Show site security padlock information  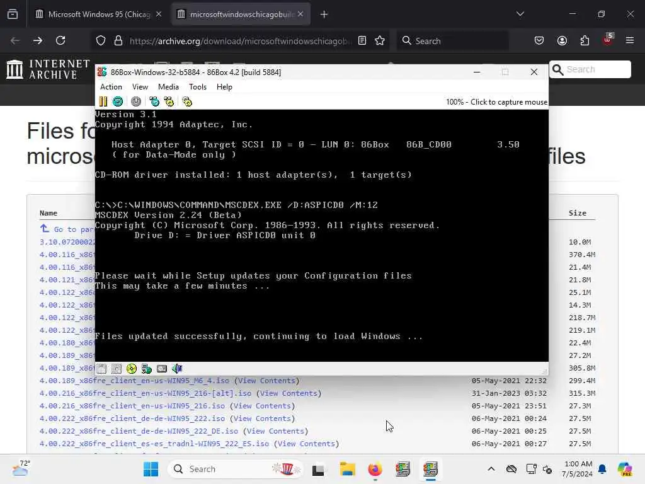pos(118,41)
